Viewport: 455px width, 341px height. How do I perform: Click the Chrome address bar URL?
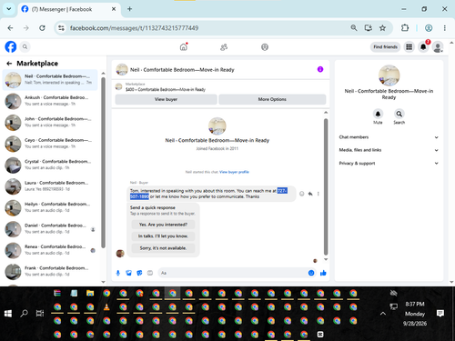(x=134, y=28)
